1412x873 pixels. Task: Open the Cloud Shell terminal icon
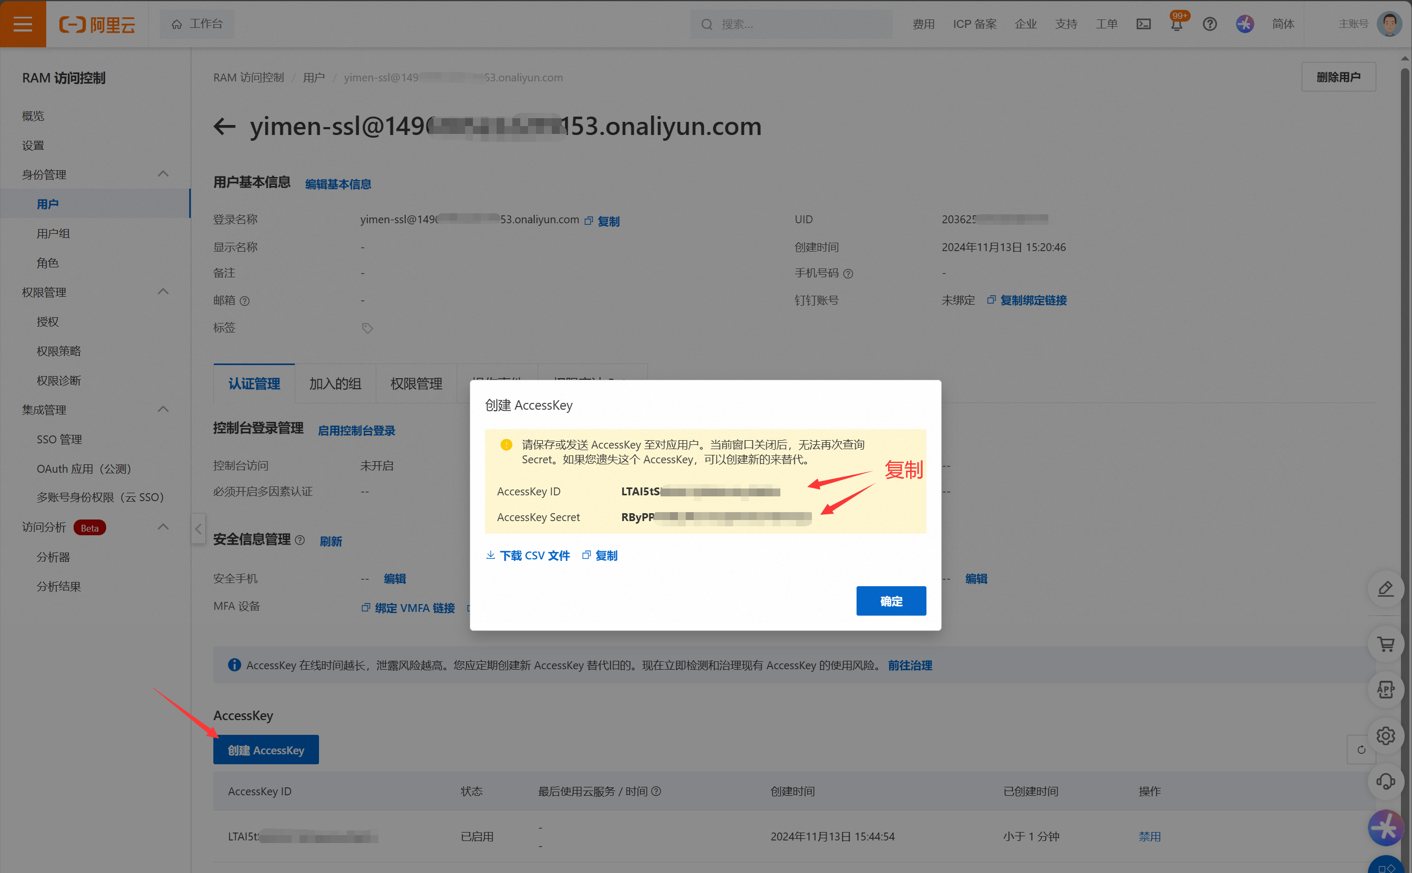[x=1143, y=24]
